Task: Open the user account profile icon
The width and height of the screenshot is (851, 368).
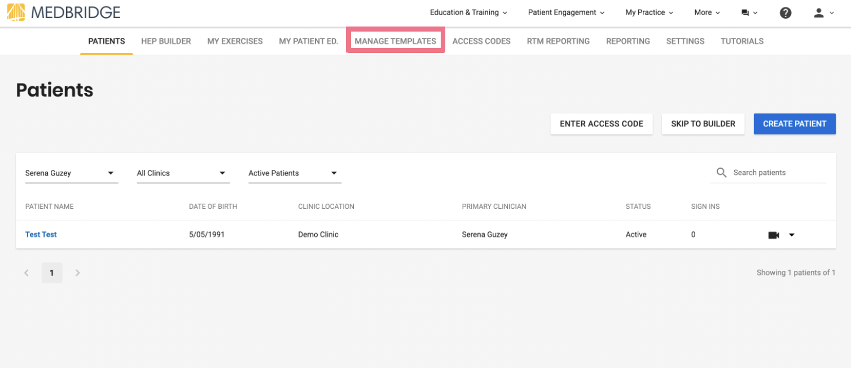Action: point(819,12)
